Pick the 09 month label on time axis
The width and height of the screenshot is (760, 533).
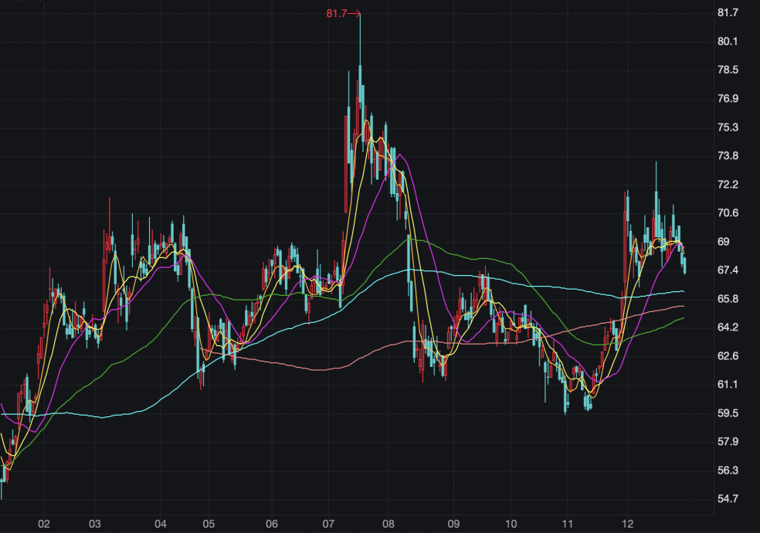(x=453, y=524)
